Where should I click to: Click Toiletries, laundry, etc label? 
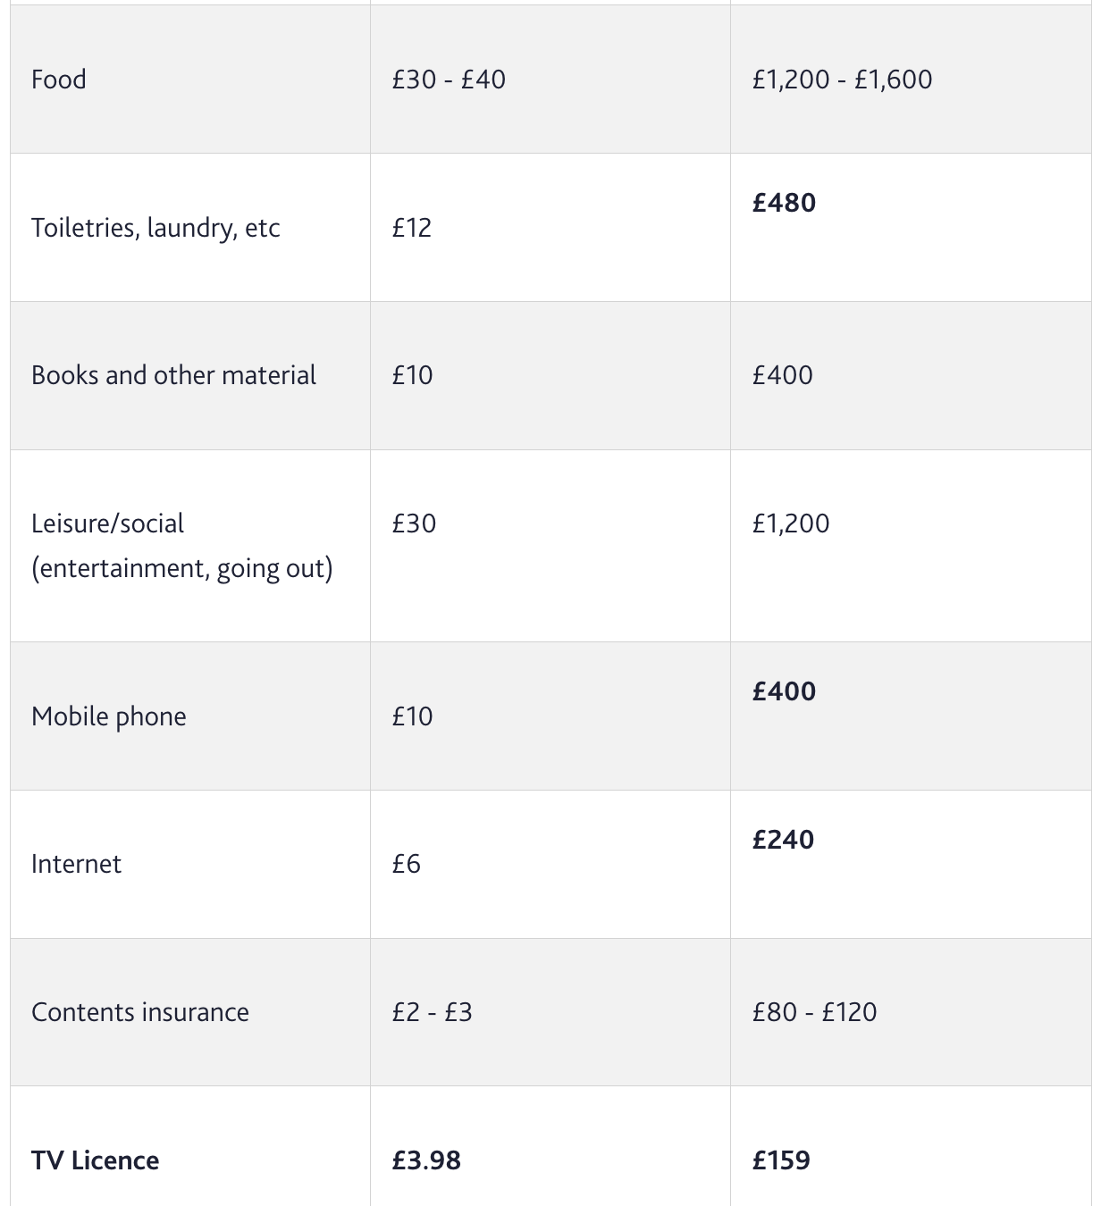coord(155,228)
